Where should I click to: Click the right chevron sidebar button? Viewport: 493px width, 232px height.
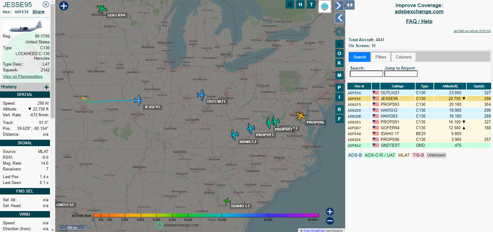tap(339, 5)
